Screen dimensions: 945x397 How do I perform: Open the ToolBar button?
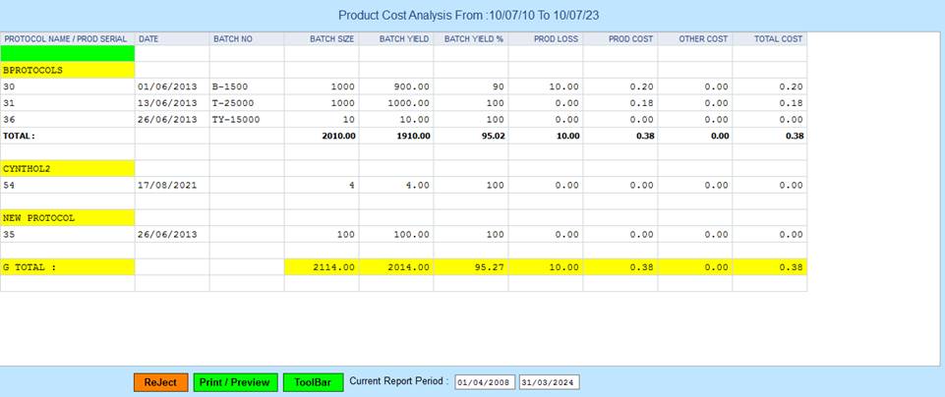[313, 382]
